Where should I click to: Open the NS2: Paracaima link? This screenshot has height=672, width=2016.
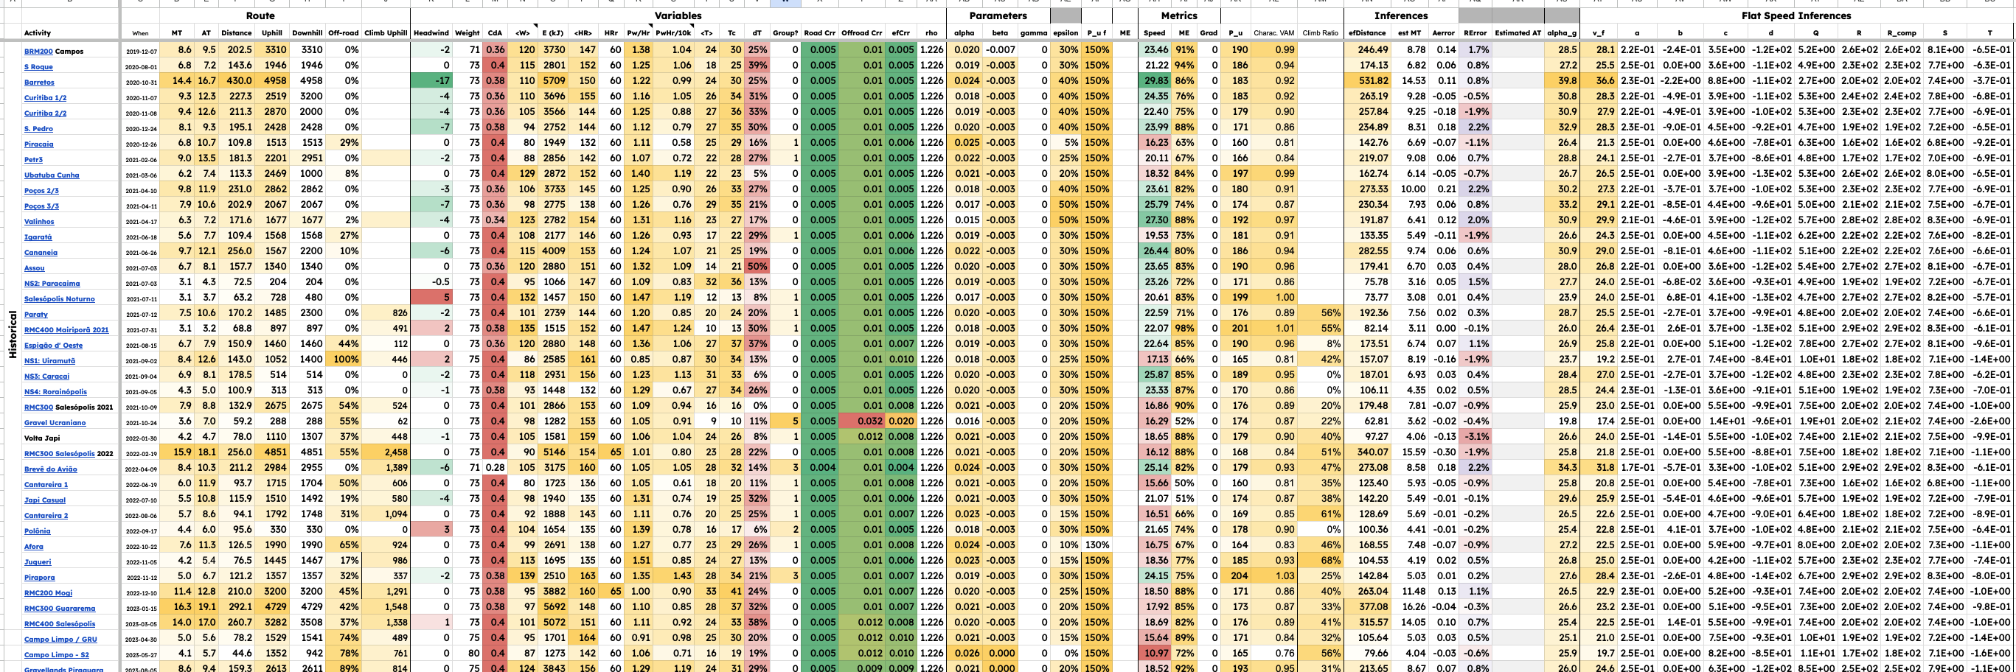[x=52, y=283]
